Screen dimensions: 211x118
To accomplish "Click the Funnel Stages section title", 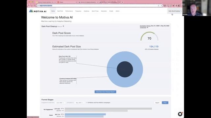I will point(47,100).
